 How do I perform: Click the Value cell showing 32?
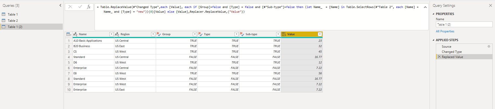302,46
